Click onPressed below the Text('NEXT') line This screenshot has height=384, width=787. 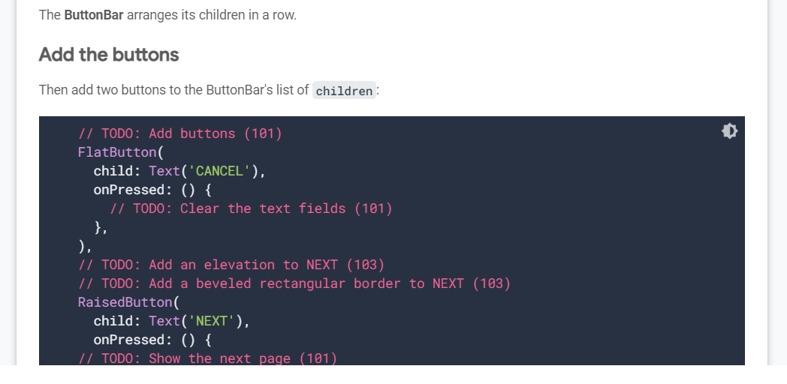[x=129, y=340]
